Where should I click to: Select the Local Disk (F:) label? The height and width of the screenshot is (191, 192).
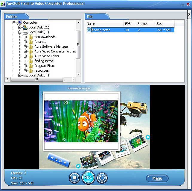click(39, 75)
